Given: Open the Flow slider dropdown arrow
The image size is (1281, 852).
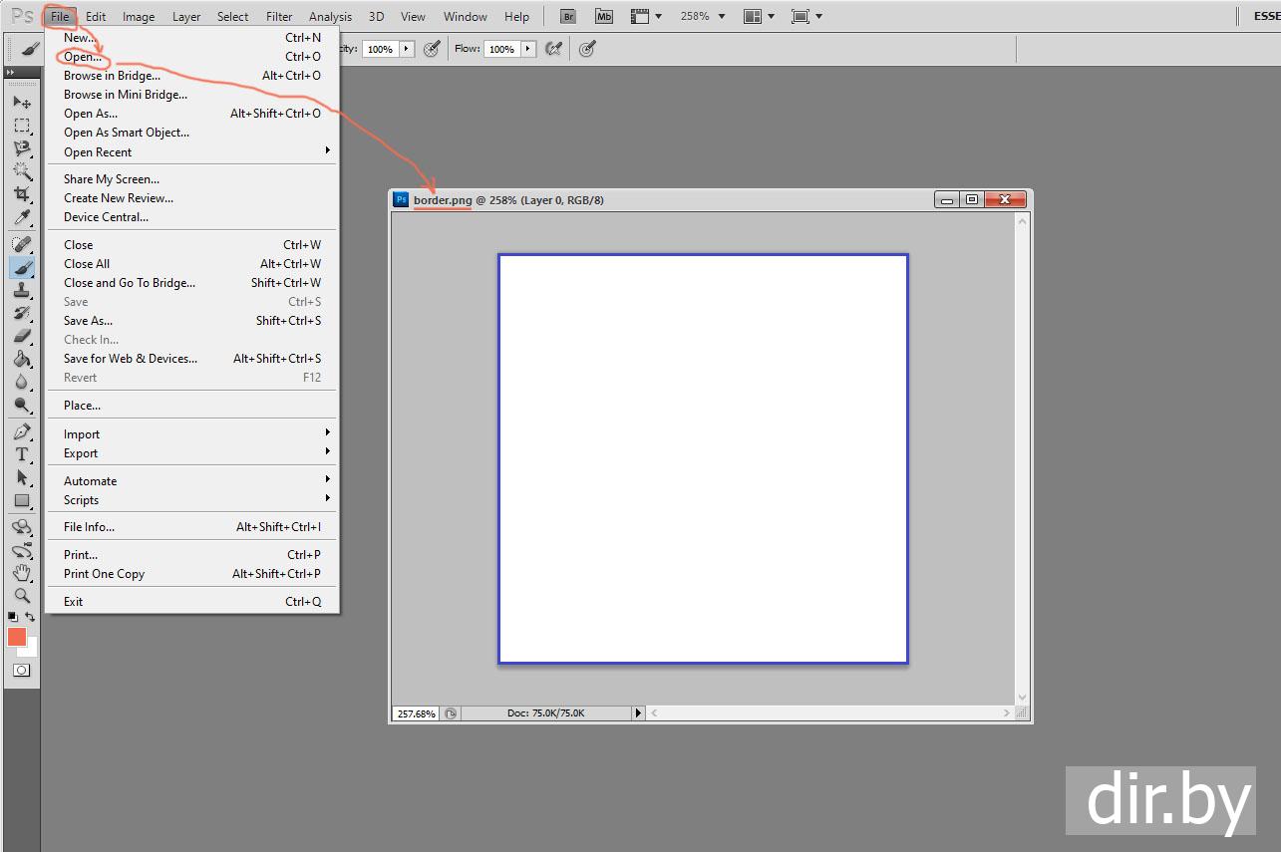Looking at the screenshot, I should pos(527,49).
